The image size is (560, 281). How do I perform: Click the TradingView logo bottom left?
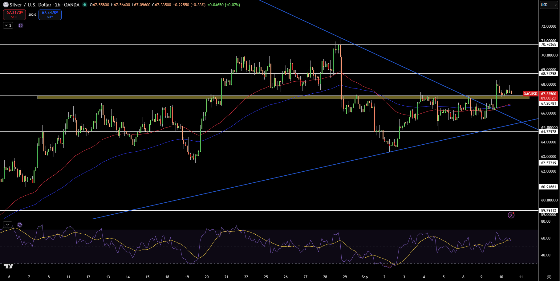9,266
